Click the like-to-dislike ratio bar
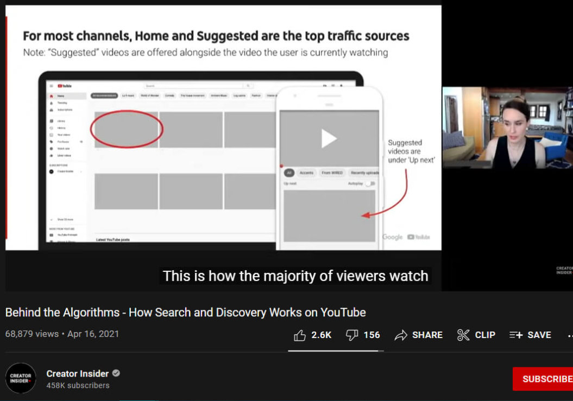The width and height of the screenshot is (573, 401). coord(336,351)
